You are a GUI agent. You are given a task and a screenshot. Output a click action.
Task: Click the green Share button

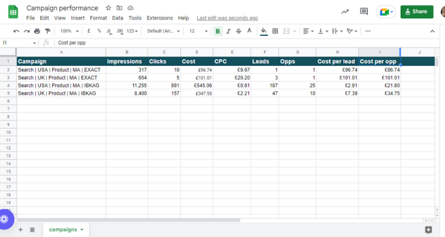point(417,12)
